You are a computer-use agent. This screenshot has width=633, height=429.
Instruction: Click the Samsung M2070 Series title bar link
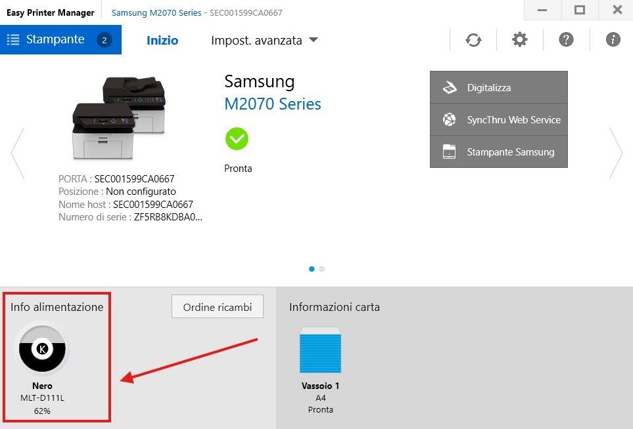tap(156, 13)
